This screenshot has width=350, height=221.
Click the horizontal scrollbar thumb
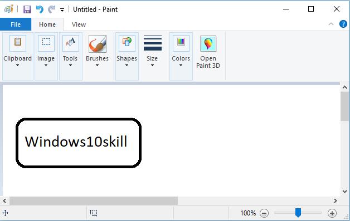[x=94, y=201]
